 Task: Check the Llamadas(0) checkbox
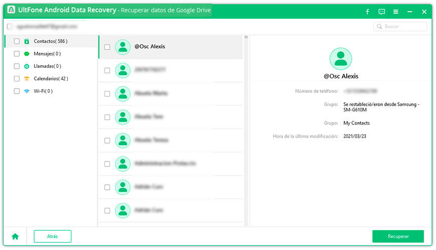pos(17,66)
